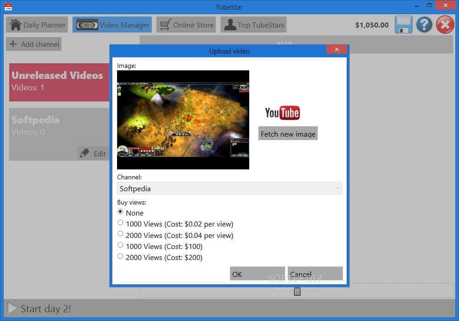Click the videotape icon on Video Manager
The height and width of the screenshot is (321, 459).
point(87,25)
